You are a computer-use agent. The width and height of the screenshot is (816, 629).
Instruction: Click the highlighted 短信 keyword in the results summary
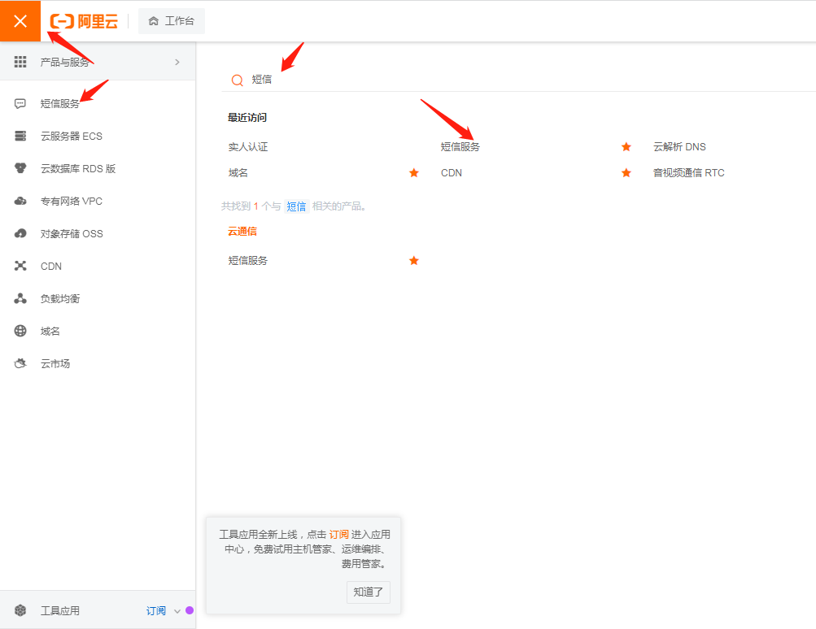point(296,206)
